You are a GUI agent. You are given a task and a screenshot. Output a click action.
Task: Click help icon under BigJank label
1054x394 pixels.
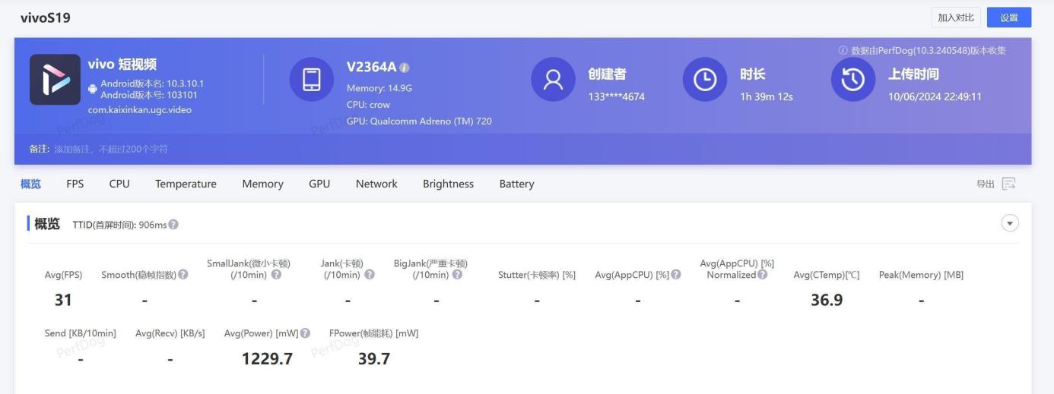click(x=457, y=275)
